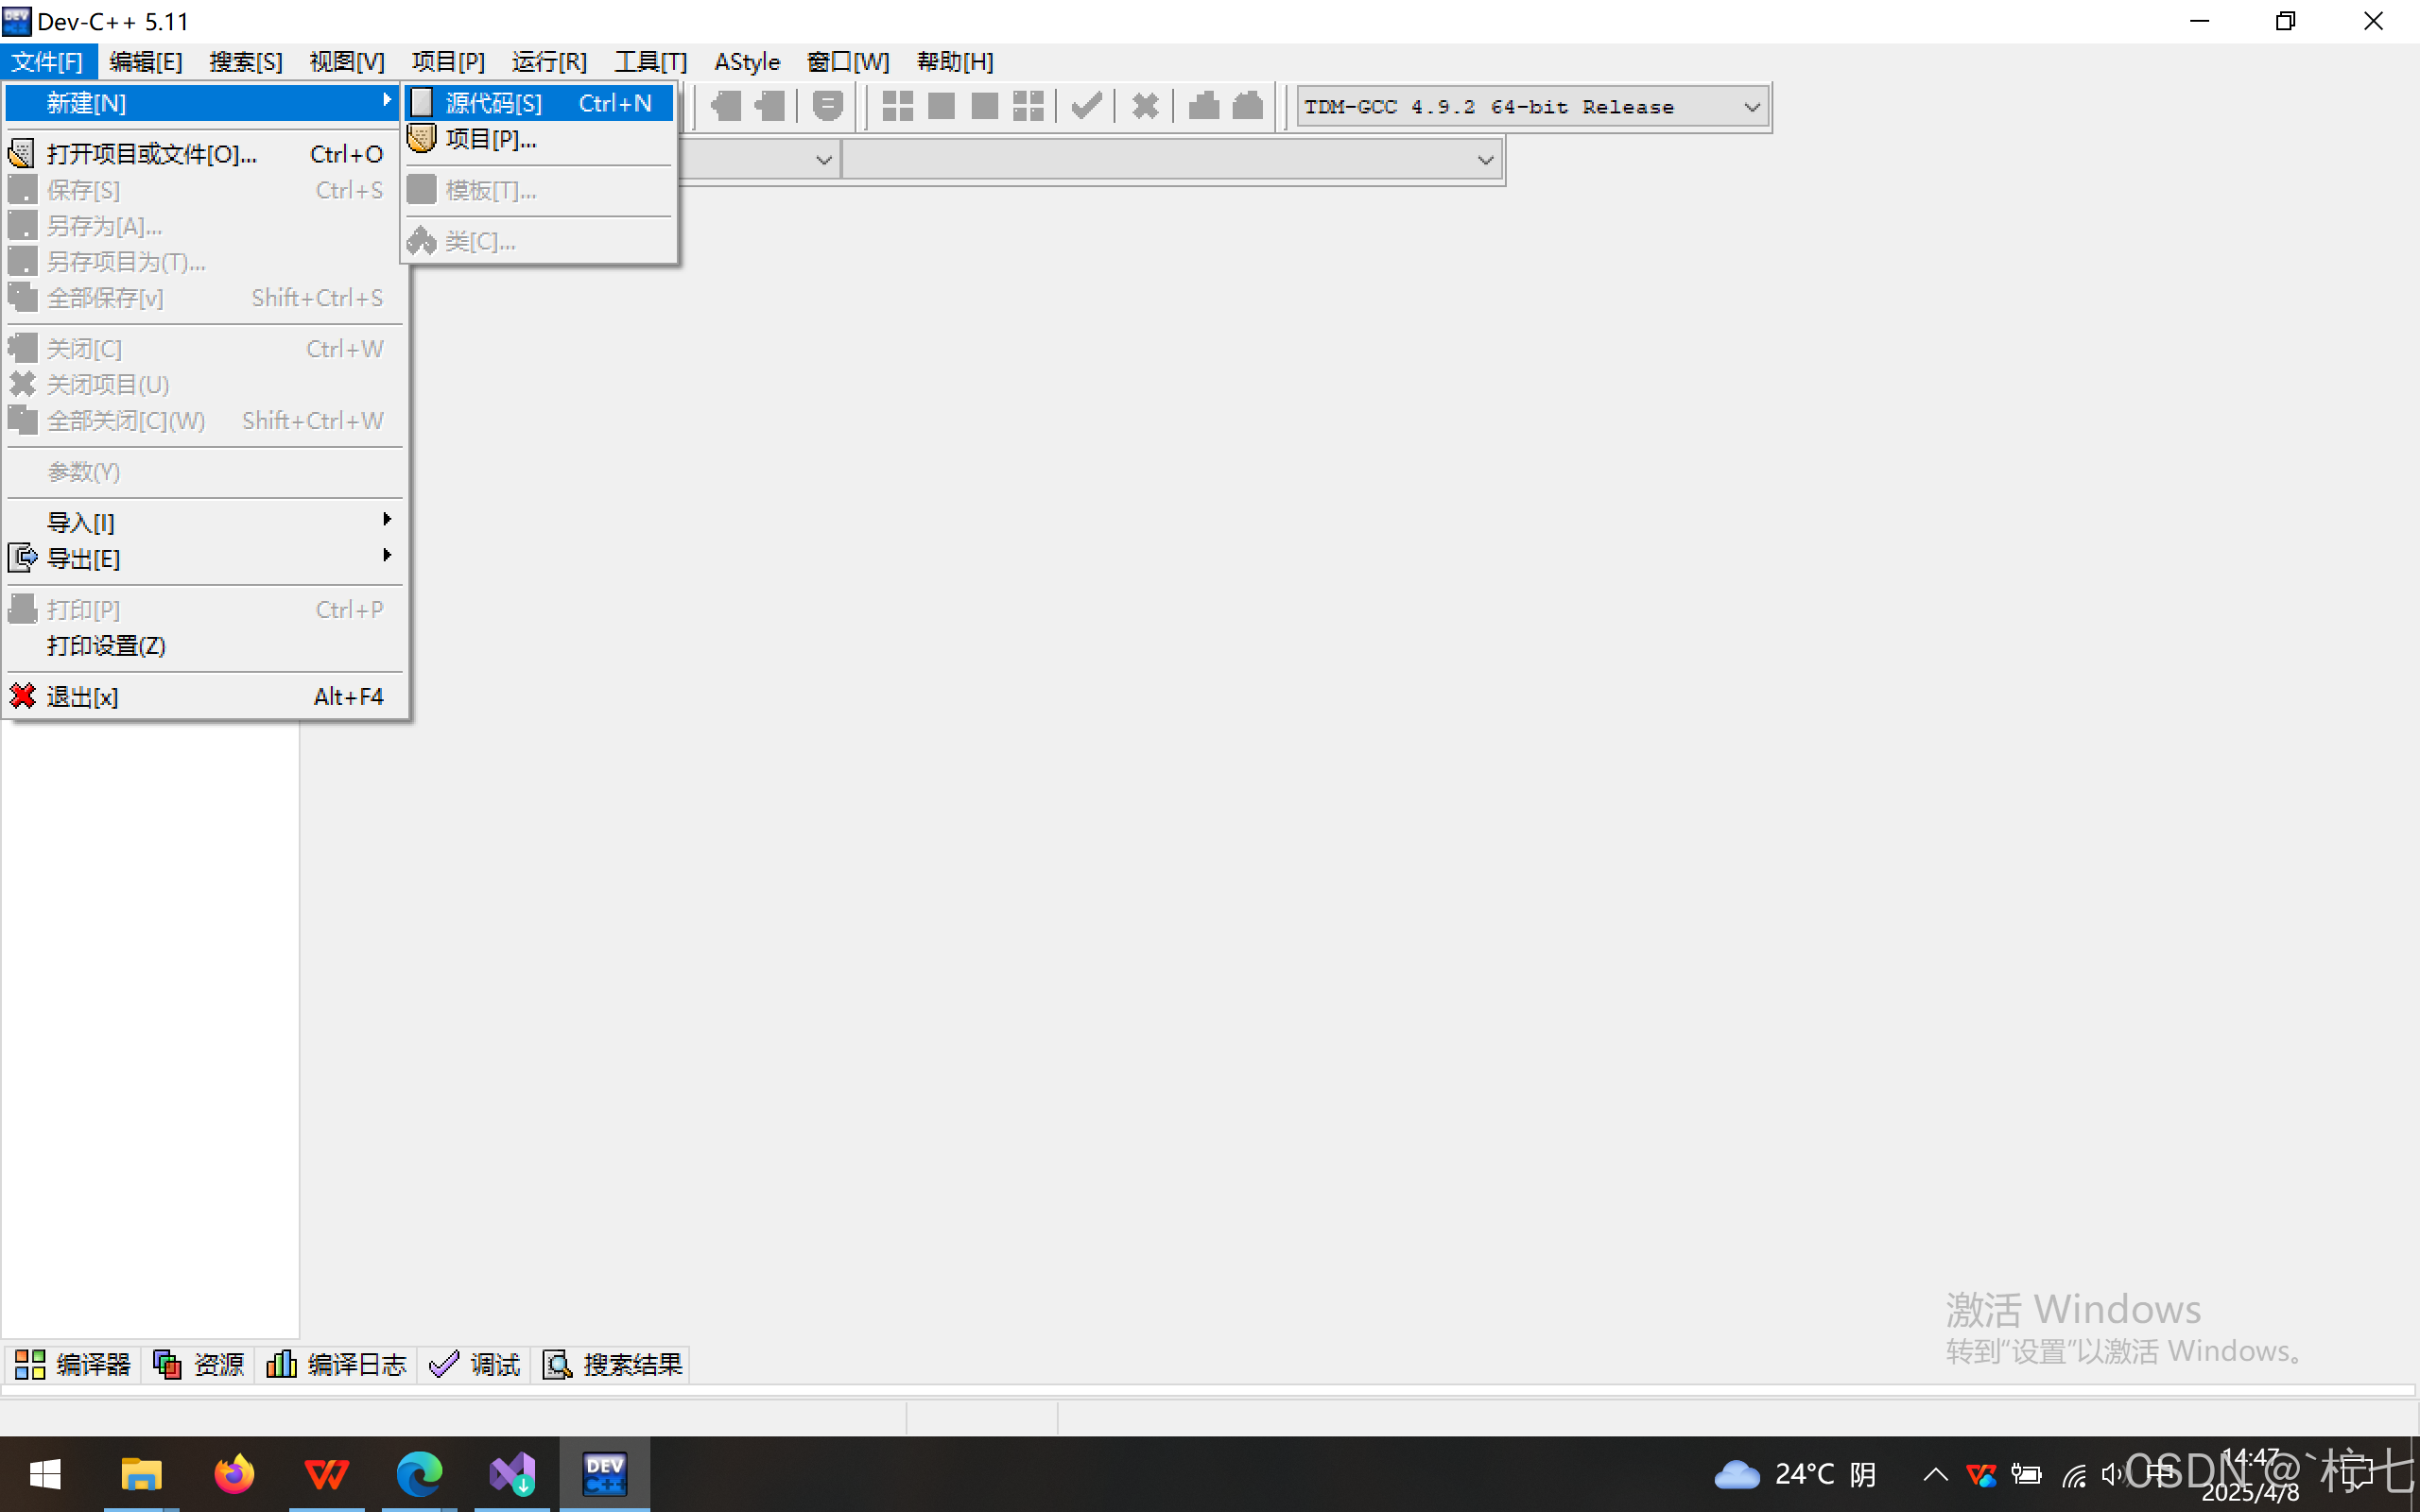Show hidden system tray icons chevron
The height and width of the screenshot is (1512, 2420).
click(1935, 1474)
